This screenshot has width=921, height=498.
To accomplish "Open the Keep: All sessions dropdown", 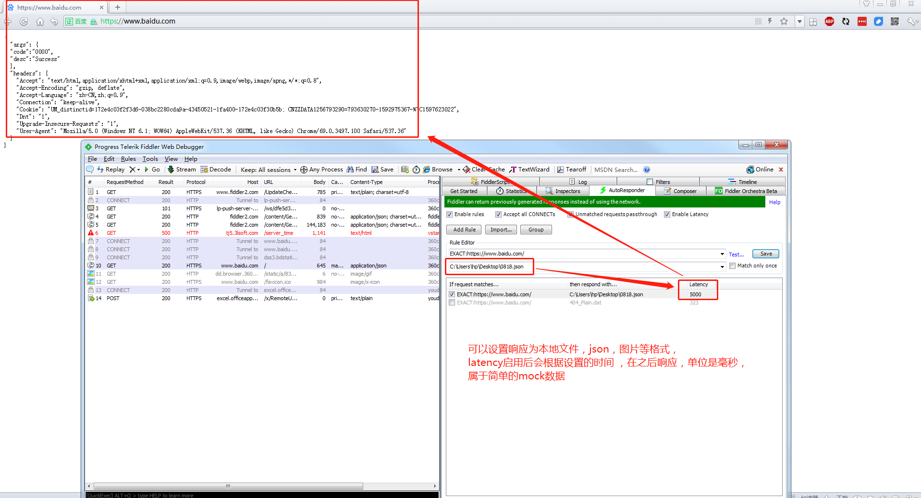I will (269, 170).
